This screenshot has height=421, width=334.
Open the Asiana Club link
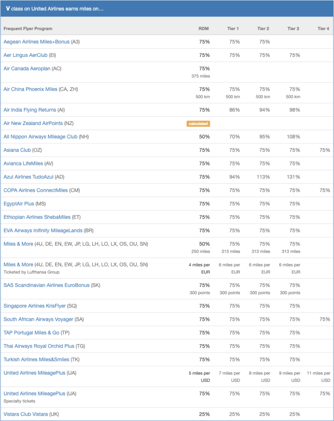(17, 150)
